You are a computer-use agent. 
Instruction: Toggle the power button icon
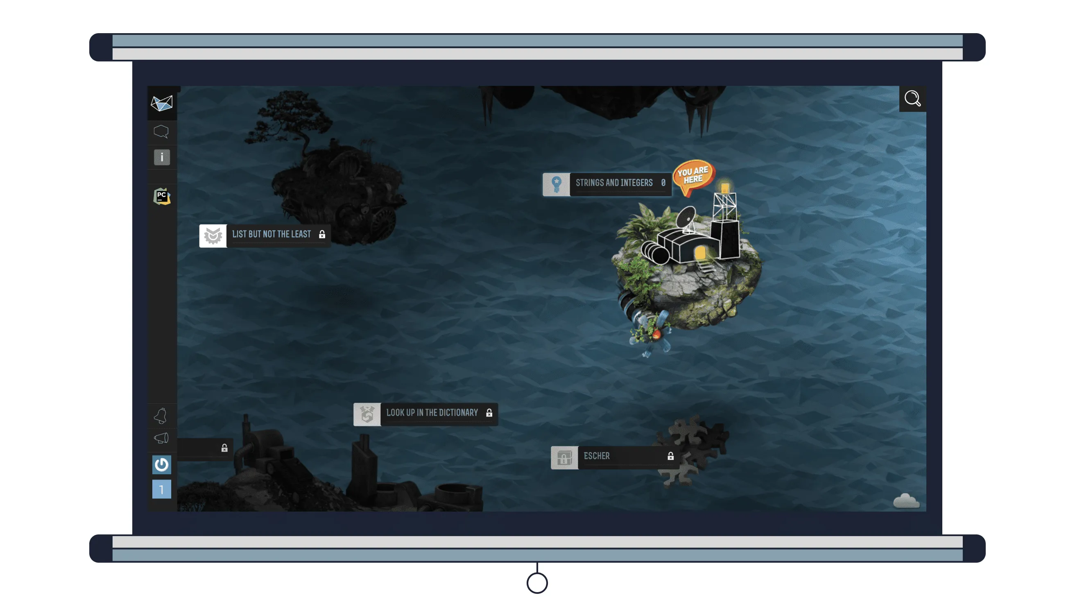point(161,465)
